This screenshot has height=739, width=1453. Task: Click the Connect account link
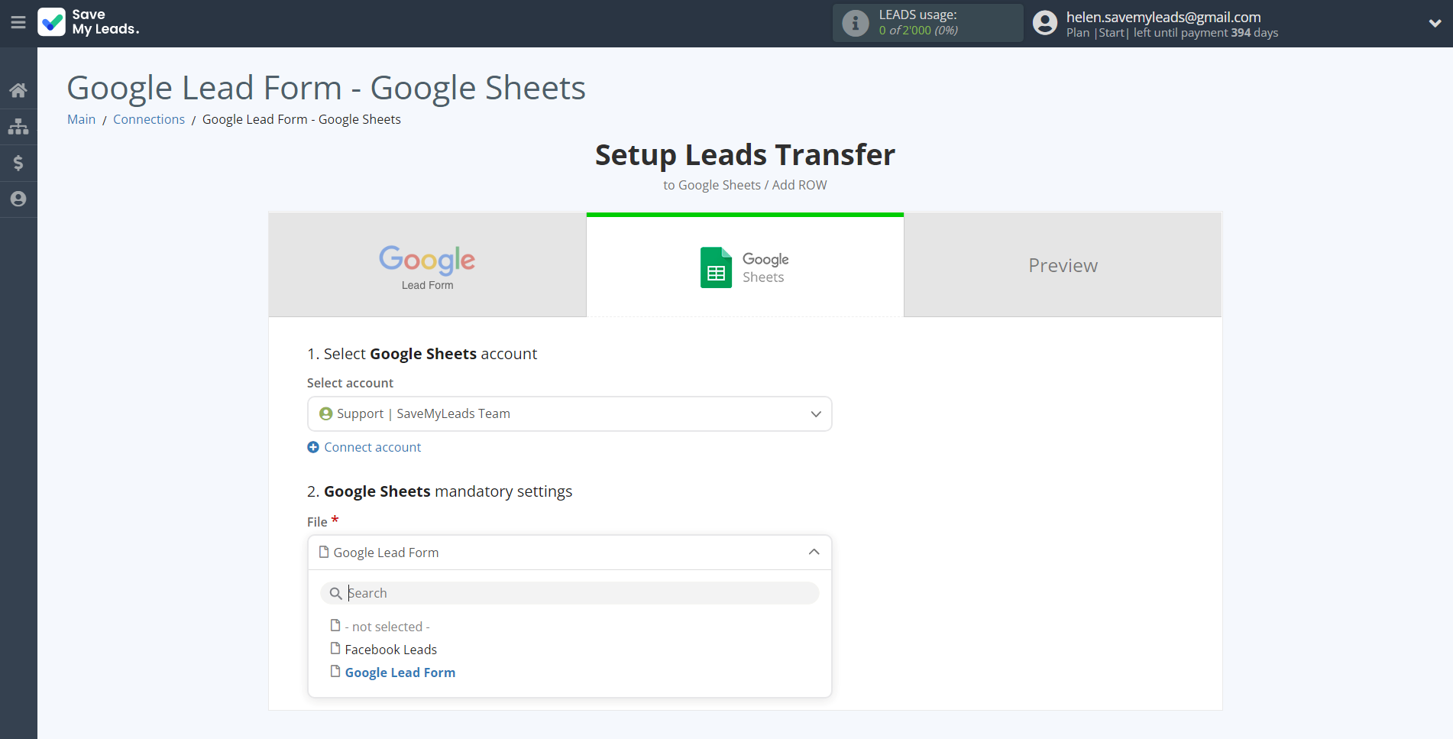[x=372, y=447]
